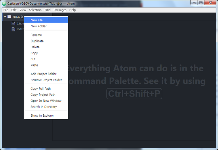Screen dimensions: 218x150
Task: Select the 1.html file name in tree
Action: pyautogui.click(x=21, y=24)
